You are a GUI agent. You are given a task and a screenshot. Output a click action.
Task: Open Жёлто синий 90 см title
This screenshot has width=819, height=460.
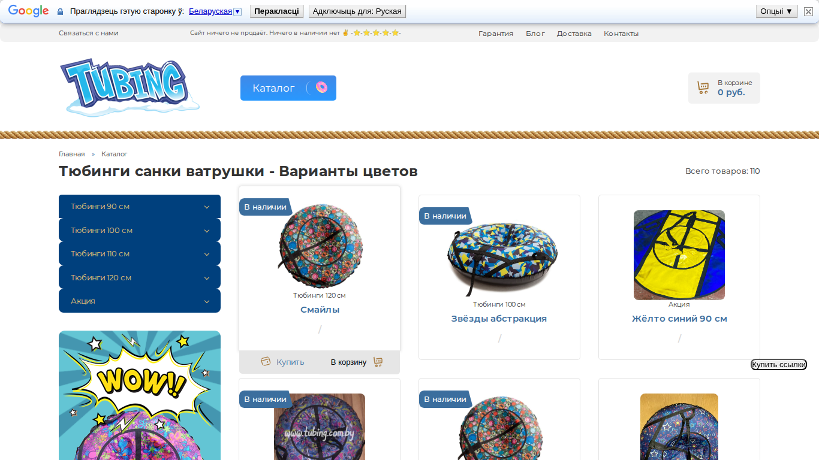pos(679,319)
